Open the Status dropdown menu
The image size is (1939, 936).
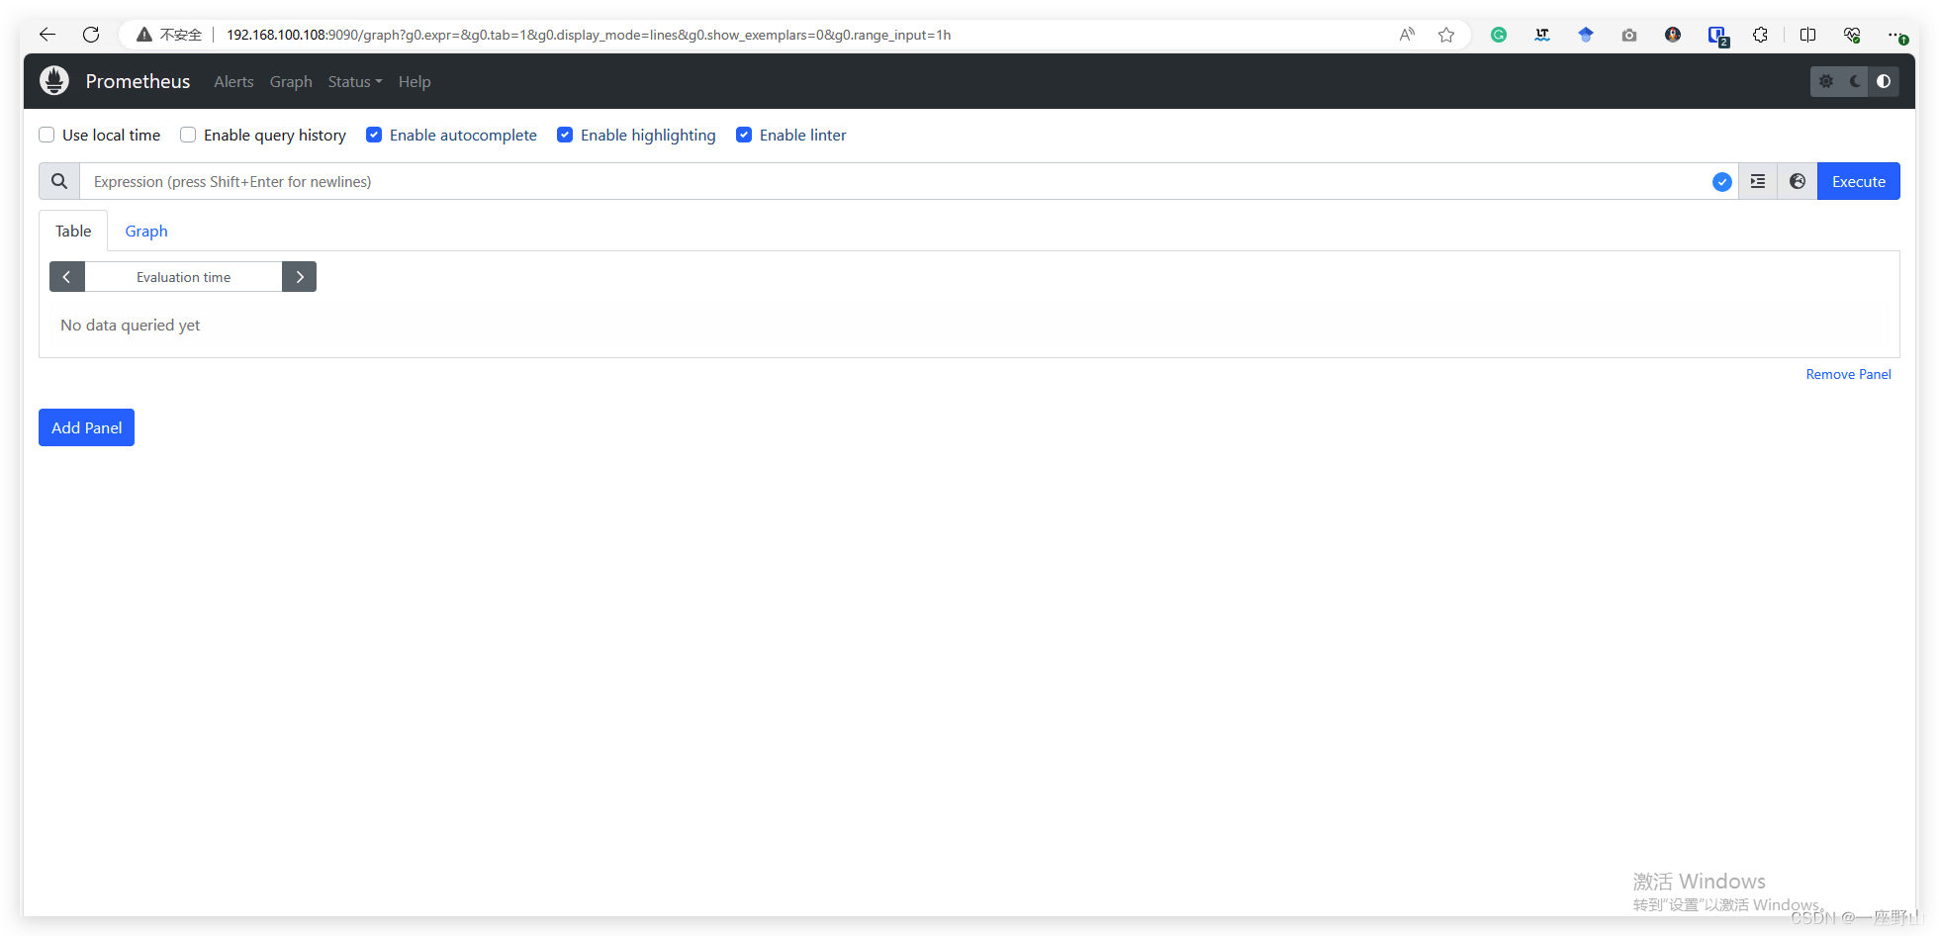click(x=353, y=81)
